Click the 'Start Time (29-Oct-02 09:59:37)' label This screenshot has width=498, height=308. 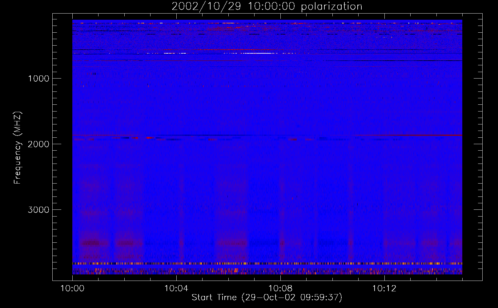(267, 298)
